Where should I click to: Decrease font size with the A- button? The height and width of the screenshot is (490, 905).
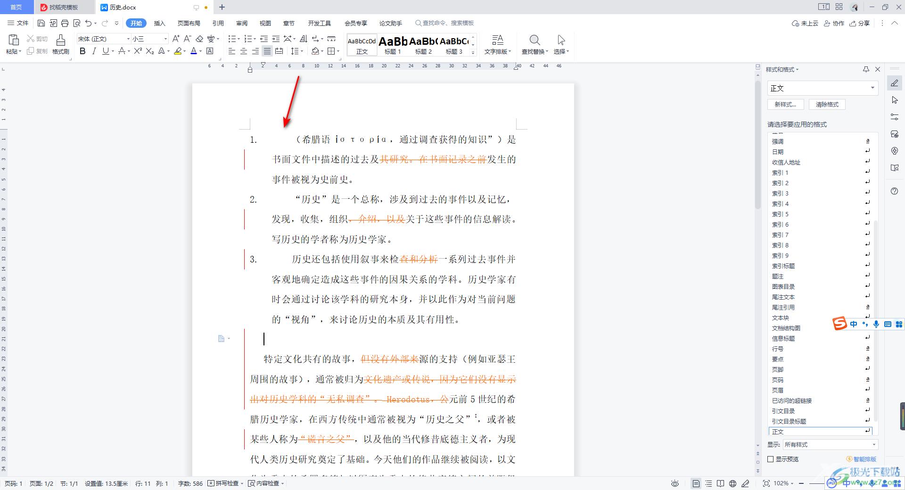coord(187,39)
